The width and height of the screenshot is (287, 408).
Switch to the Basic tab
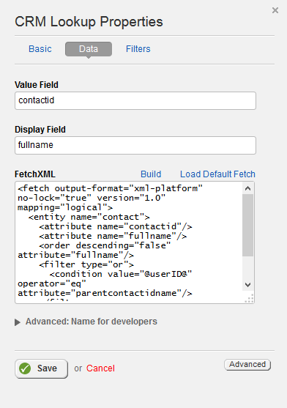pyautogui.click(x=40, y=49)
